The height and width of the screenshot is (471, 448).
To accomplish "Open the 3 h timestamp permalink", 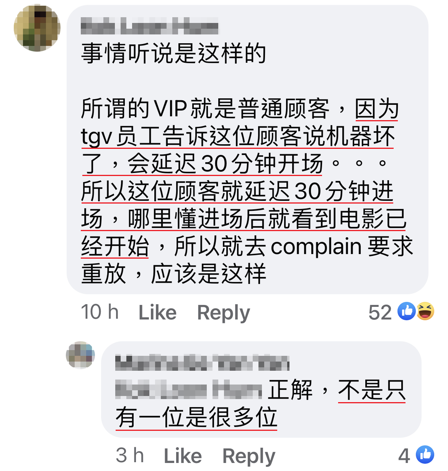I will coord(130,455).
